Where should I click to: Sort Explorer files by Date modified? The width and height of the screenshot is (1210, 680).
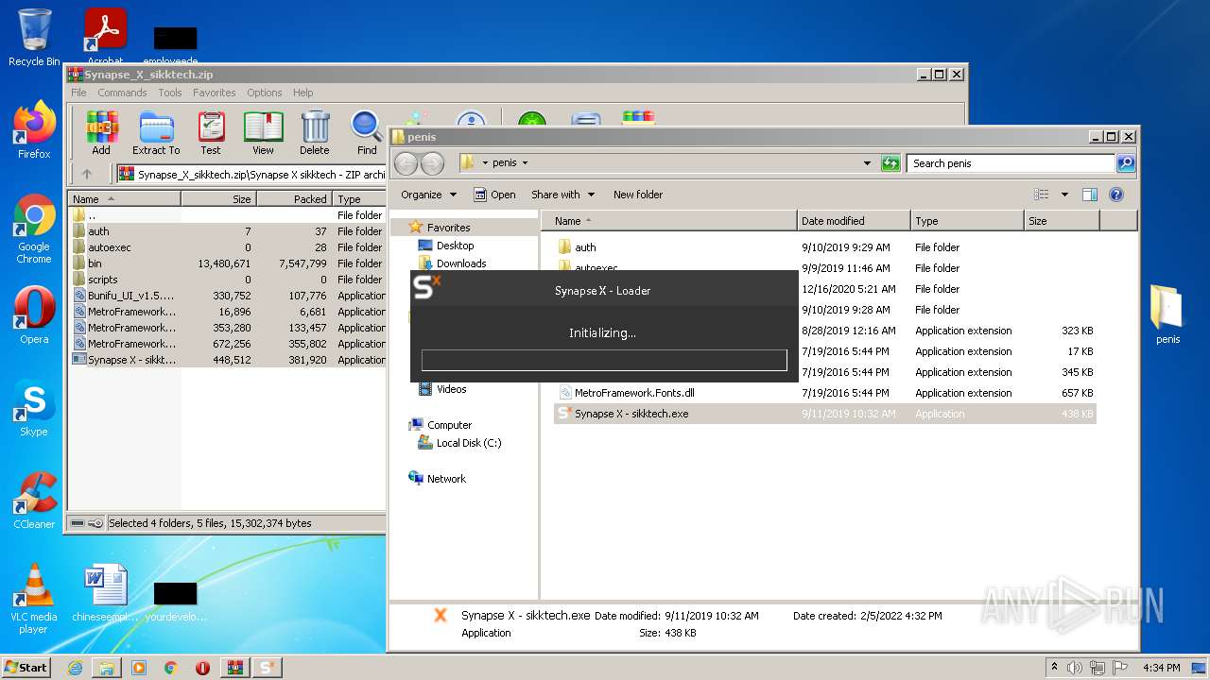coord(854,221)
